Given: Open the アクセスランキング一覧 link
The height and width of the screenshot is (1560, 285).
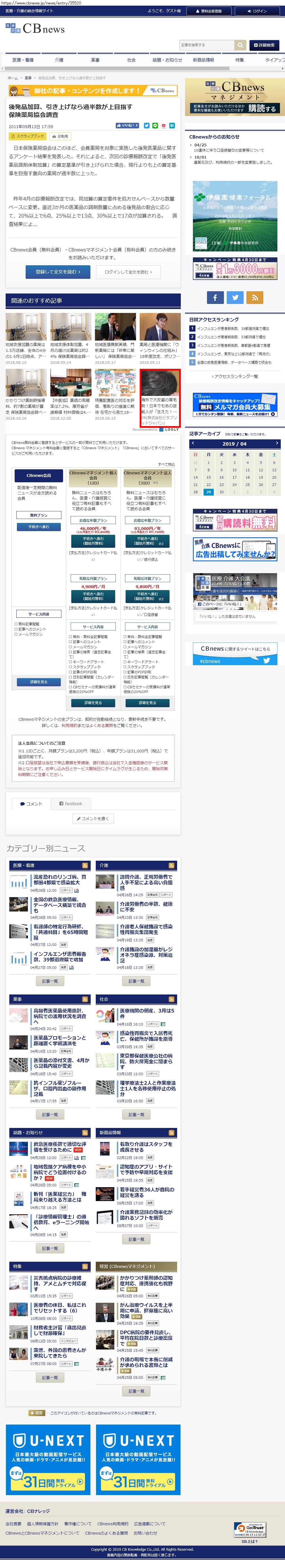Looking at the screenshot, I should point(235,376).
